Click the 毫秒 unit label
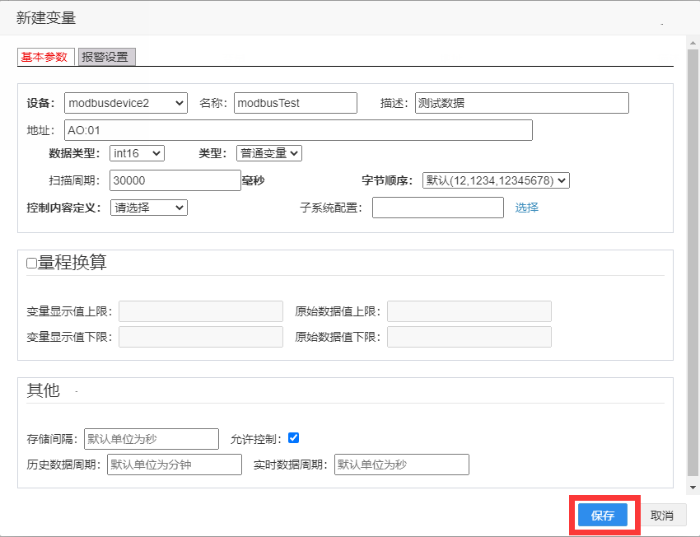The image size is (700, 537). (253, 180)
